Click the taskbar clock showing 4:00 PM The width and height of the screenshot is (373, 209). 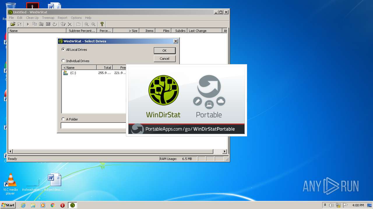pos(358,205)
